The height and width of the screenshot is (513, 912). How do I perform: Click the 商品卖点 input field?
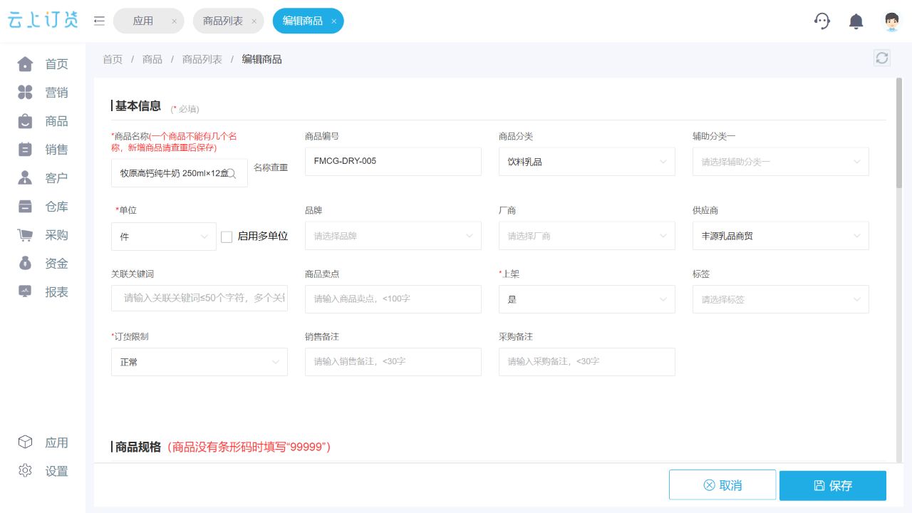tap(393, 299)
